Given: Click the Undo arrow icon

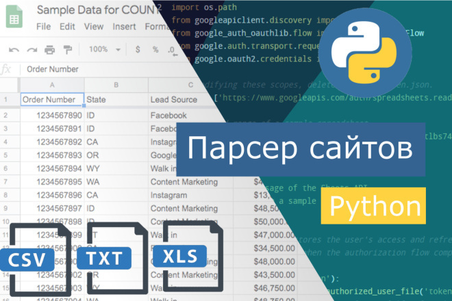Looking at the screenshot, I should [14, 50].
